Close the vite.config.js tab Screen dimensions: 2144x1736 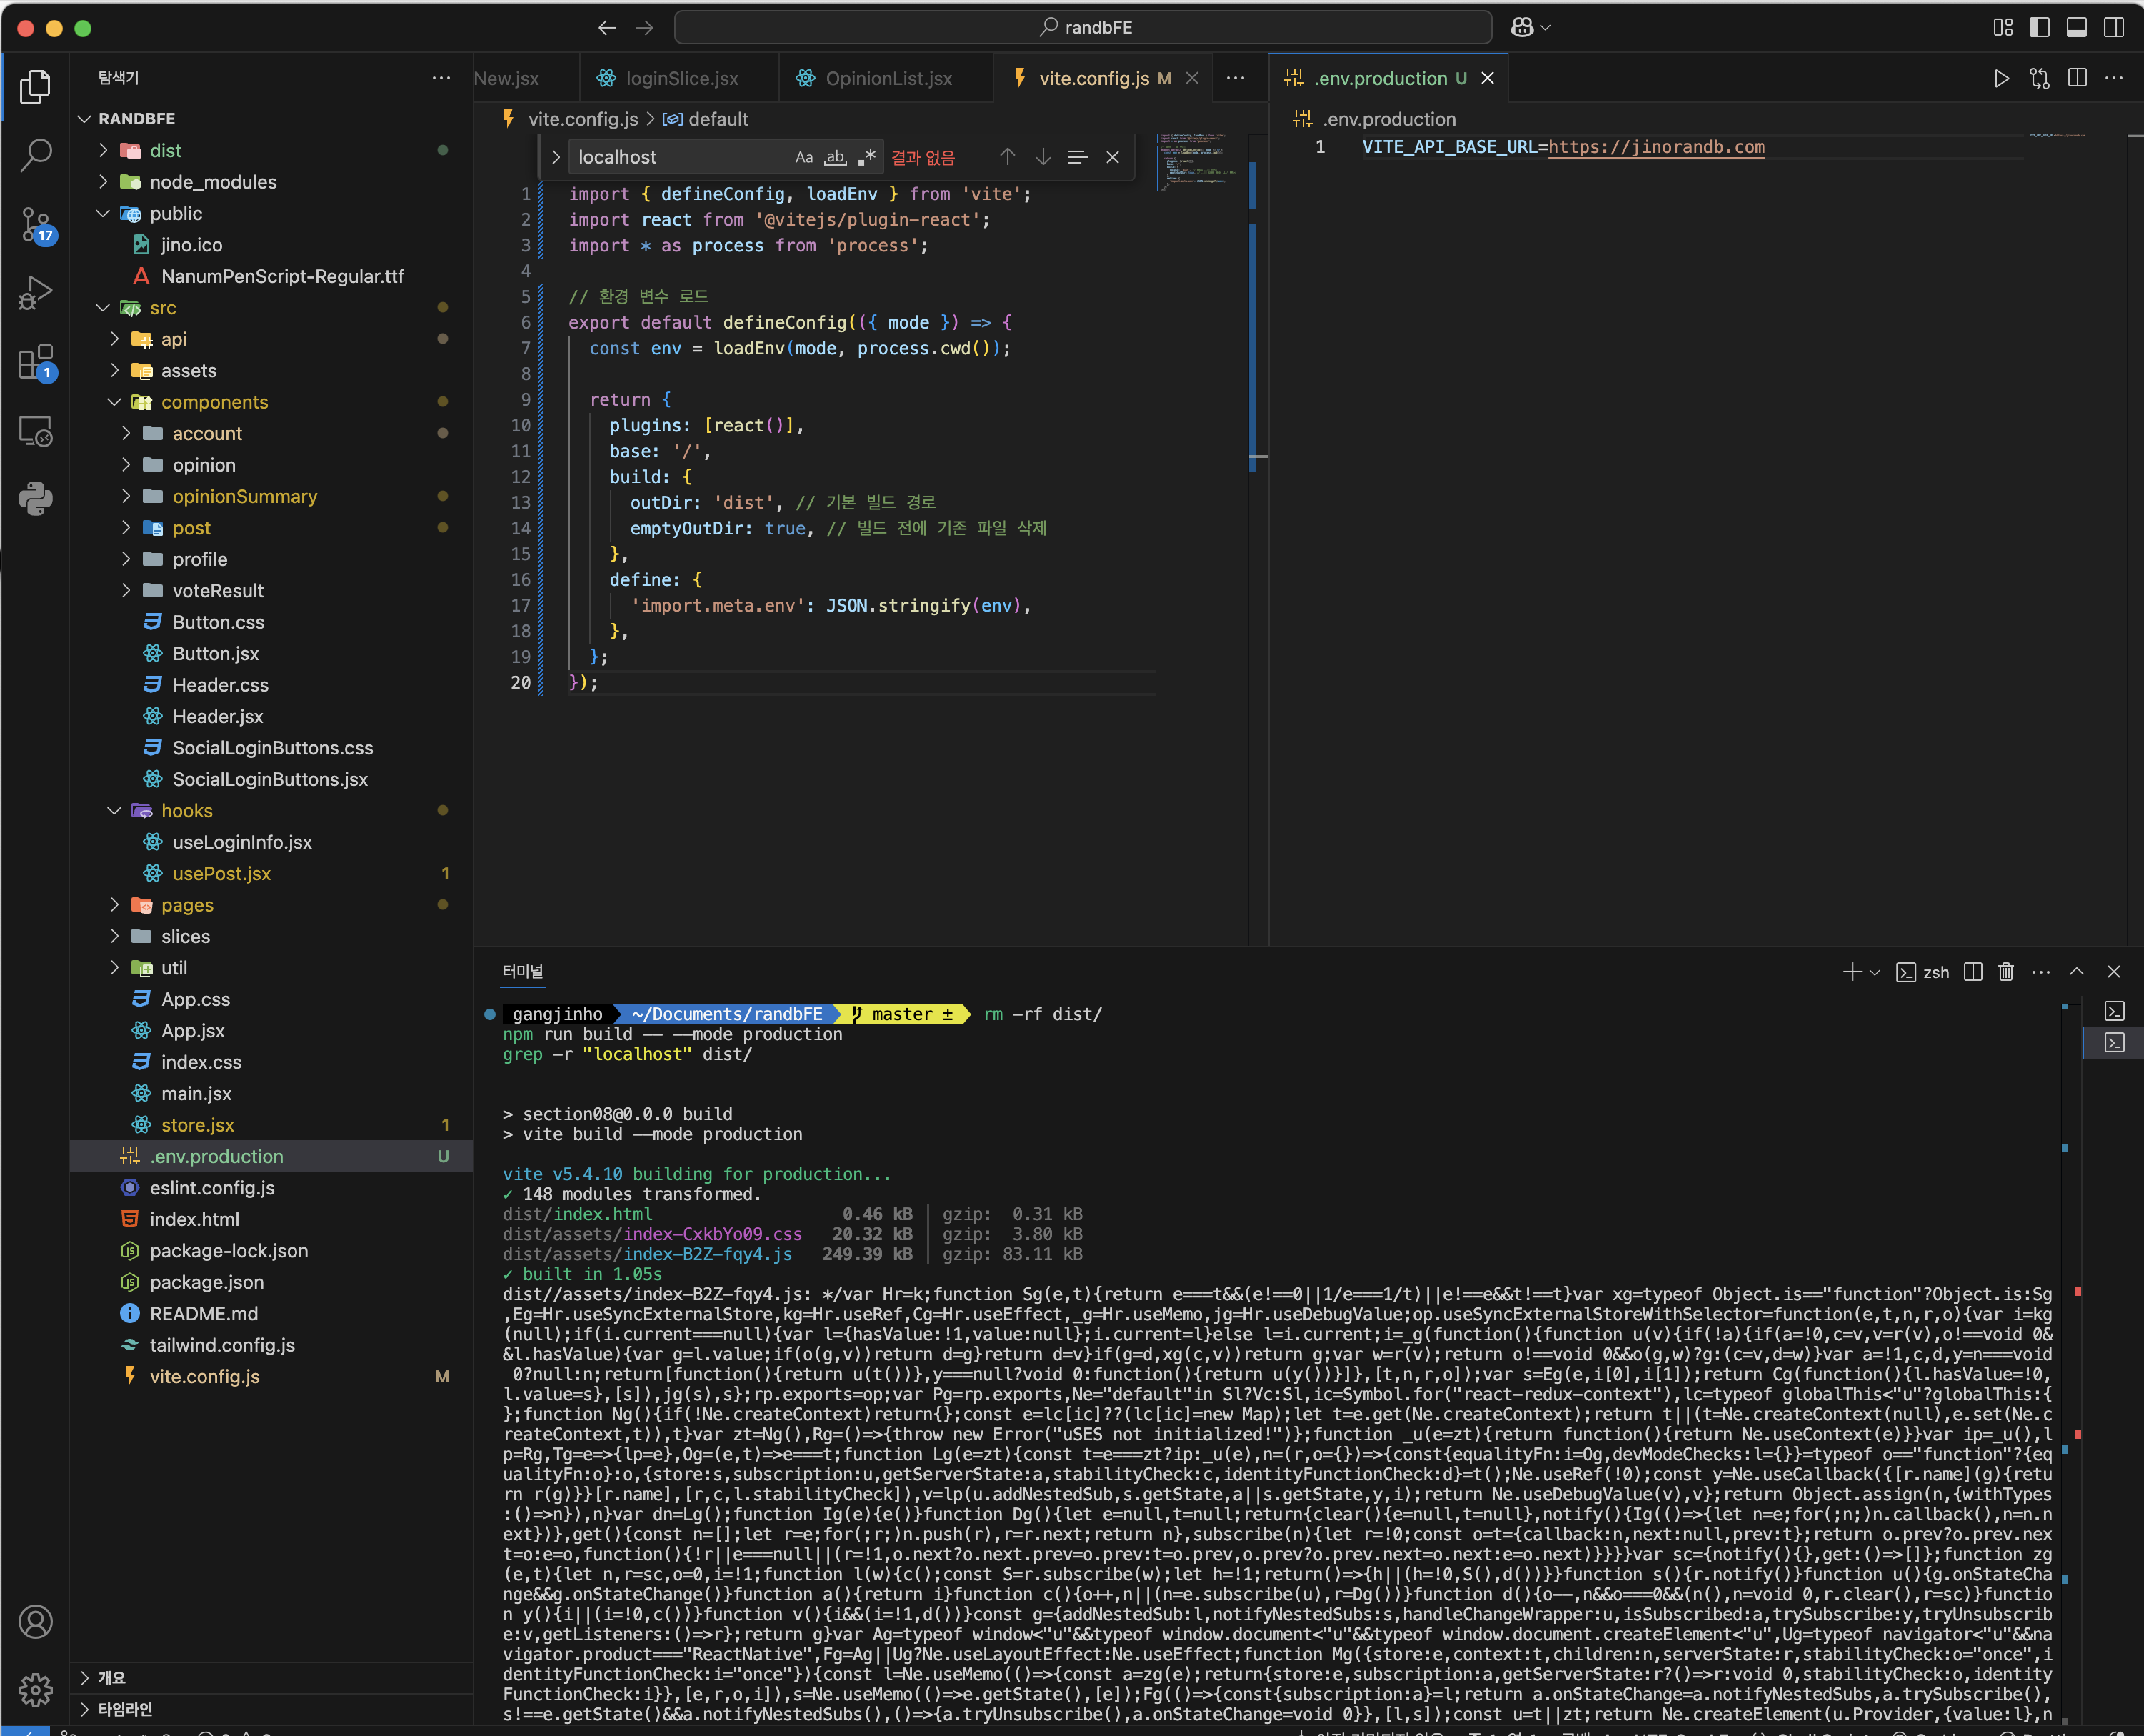tap(1193, 78)
